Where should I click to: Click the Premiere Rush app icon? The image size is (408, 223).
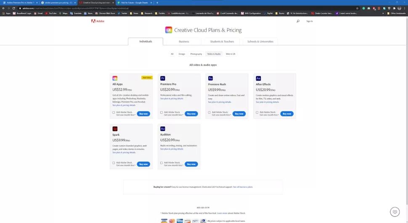pos(210,78)
